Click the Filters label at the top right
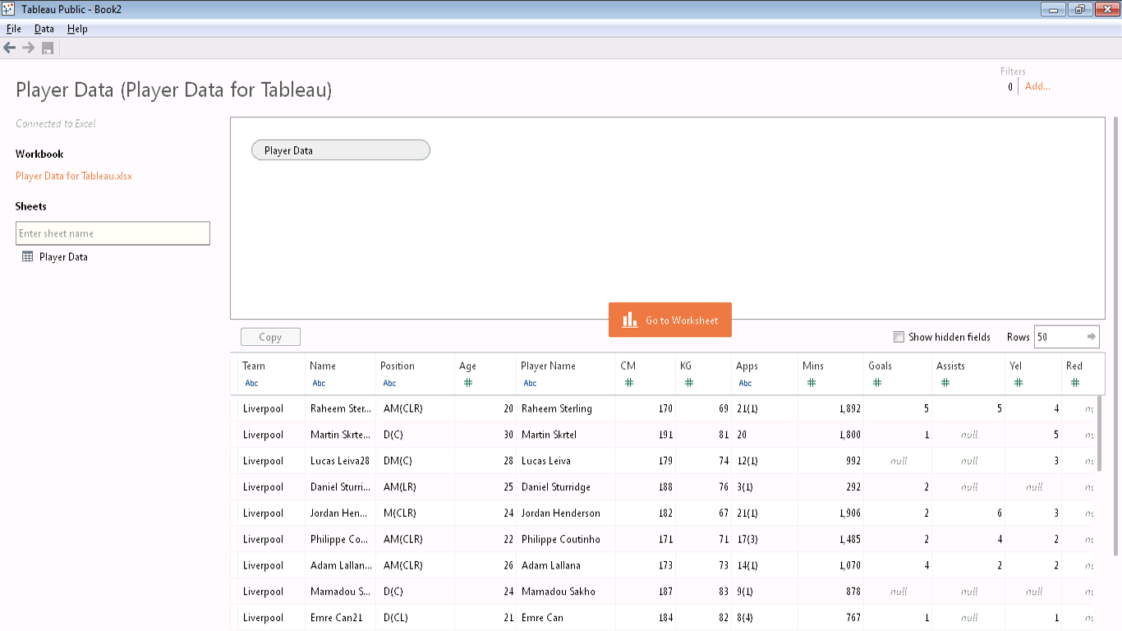This screenshot has height=631, width=1122. pos(1013,71)
